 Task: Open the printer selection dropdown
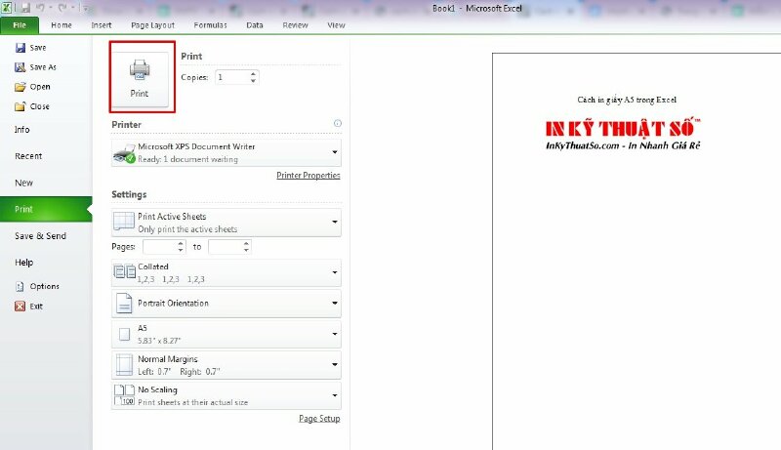[226, 153]
